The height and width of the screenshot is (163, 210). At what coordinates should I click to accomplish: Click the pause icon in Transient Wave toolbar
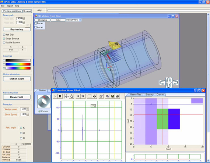click(x=60, y=96)
